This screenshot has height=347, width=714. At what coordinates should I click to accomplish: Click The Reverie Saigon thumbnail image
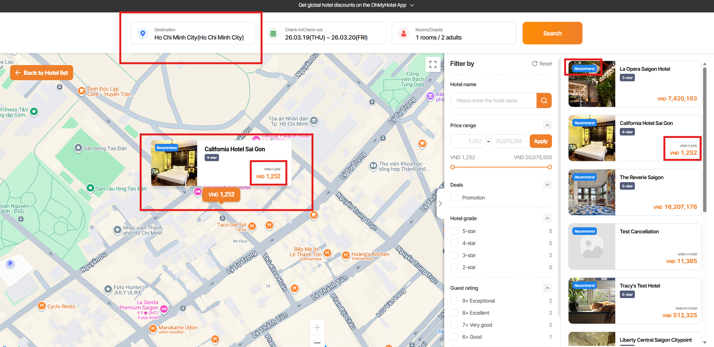tap(592, 192)
